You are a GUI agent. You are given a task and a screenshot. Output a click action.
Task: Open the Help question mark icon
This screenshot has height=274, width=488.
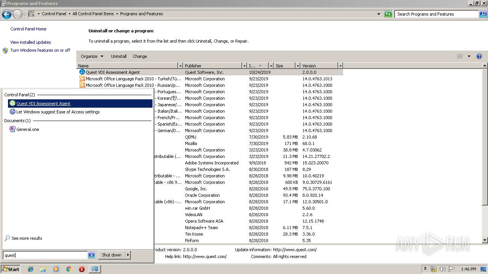479,56
